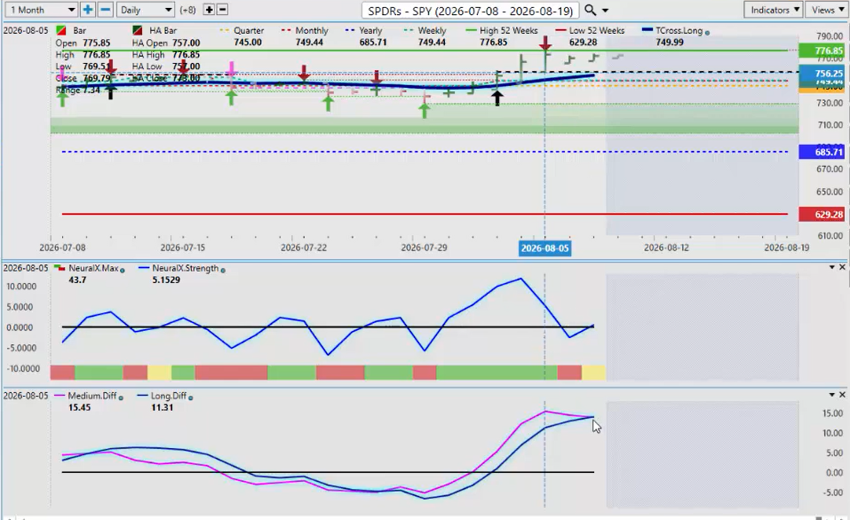Open the Indicators dropdown menu

tap(775, 10)
